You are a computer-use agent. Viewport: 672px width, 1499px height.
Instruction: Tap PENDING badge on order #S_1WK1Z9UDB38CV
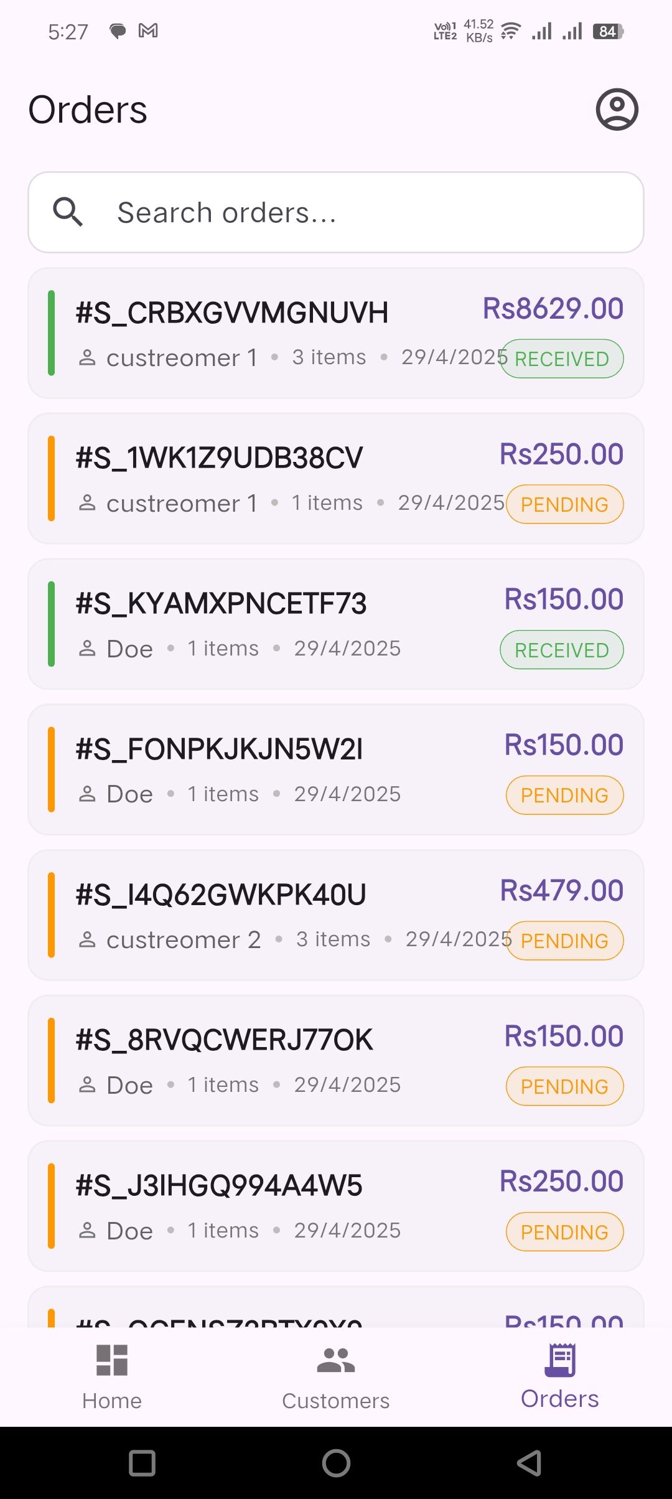[564, 504]
